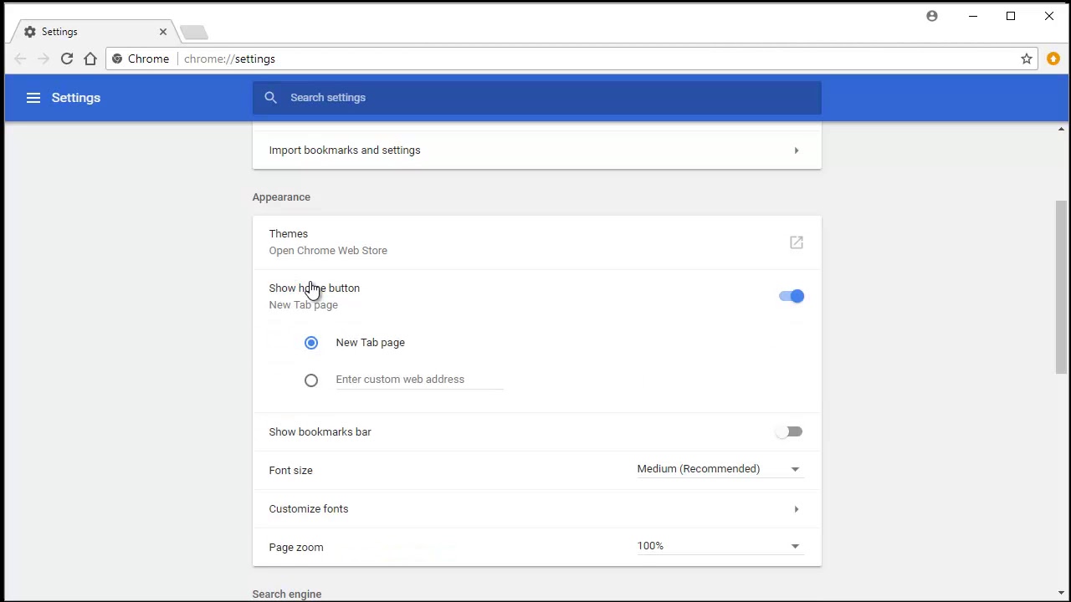Viewport: 1071px width, 602px height.
Task: Click the scrollbar up arrow
Action: [x=1061, y=129]
